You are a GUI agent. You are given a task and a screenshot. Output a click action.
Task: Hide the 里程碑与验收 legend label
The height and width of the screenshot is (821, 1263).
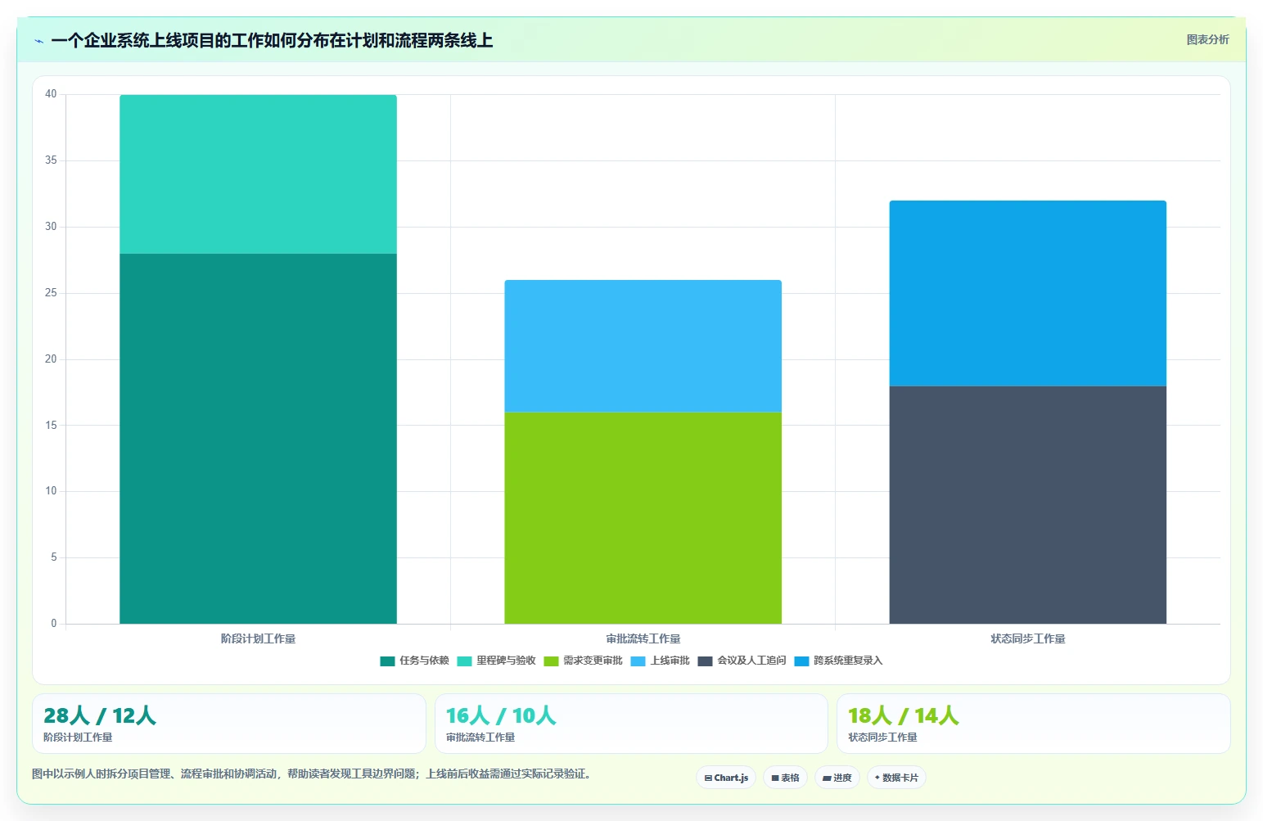point(506,661)
